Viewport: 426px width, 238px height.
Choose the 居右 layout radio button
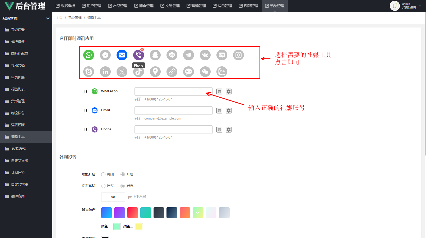(x=123, y=186)
